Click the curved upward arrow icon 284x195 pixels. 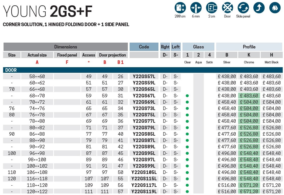[x=259, y=8]
